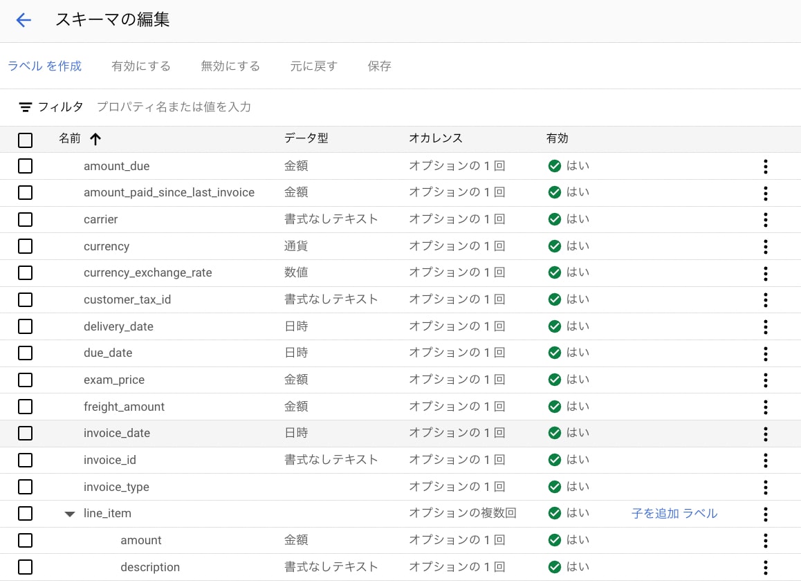Check the invoice_type row checkbox
This screenshot has width=801, height=585.
coord(25,487)
